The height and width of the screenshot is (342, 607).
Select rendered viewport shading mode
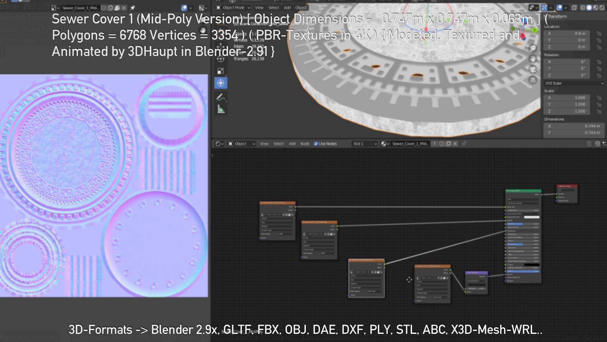click(x=602, y=8)
